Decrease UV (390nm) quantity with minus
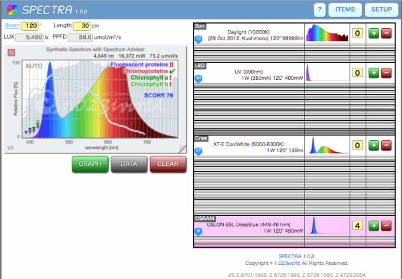402x279 pixels. (387, 73)
